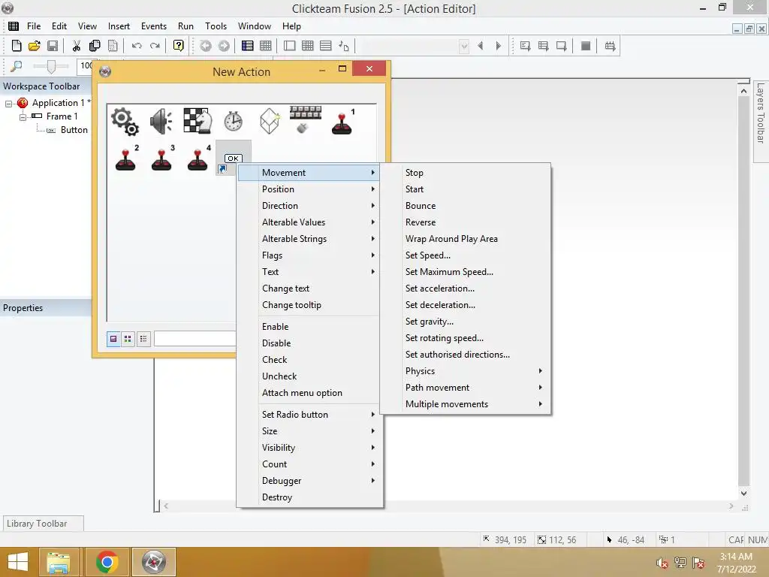Select the Special Conditions gears object

coord(125,122)
